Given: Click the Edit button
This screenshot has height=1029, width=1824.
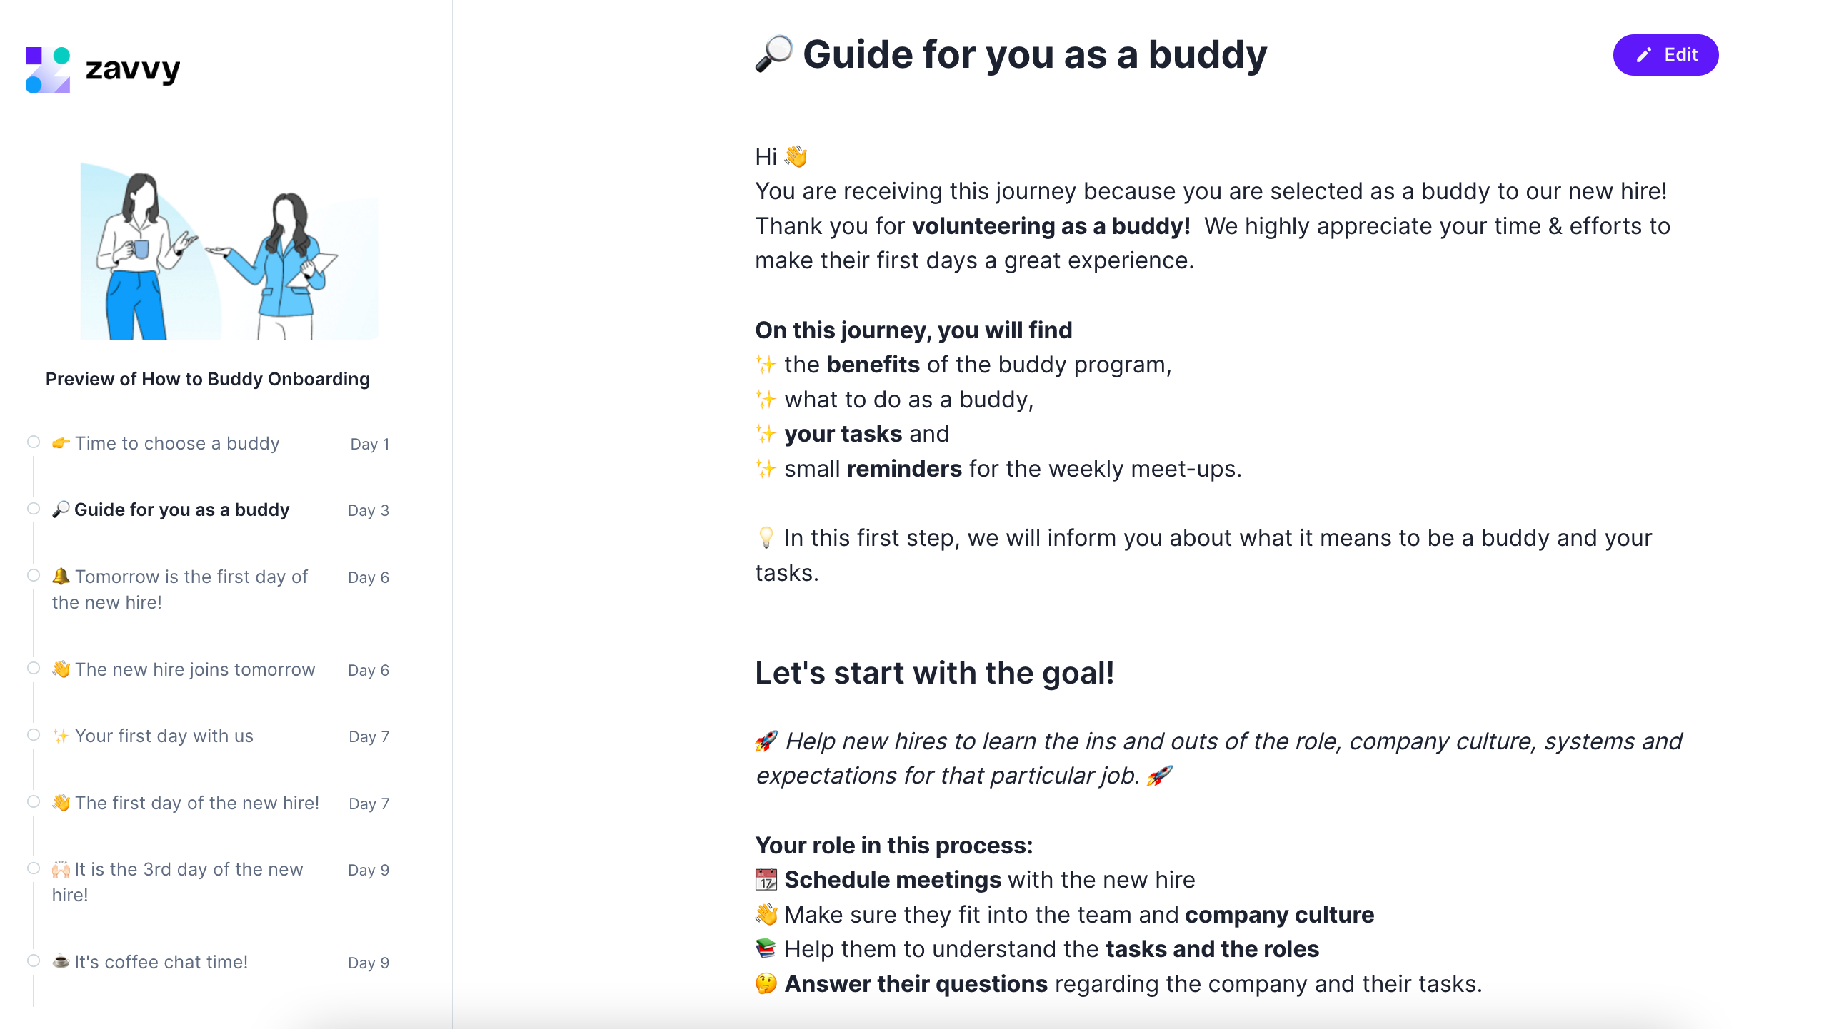Looking at the screenshot, I should pyautogui.click(x=1665, y=54).
